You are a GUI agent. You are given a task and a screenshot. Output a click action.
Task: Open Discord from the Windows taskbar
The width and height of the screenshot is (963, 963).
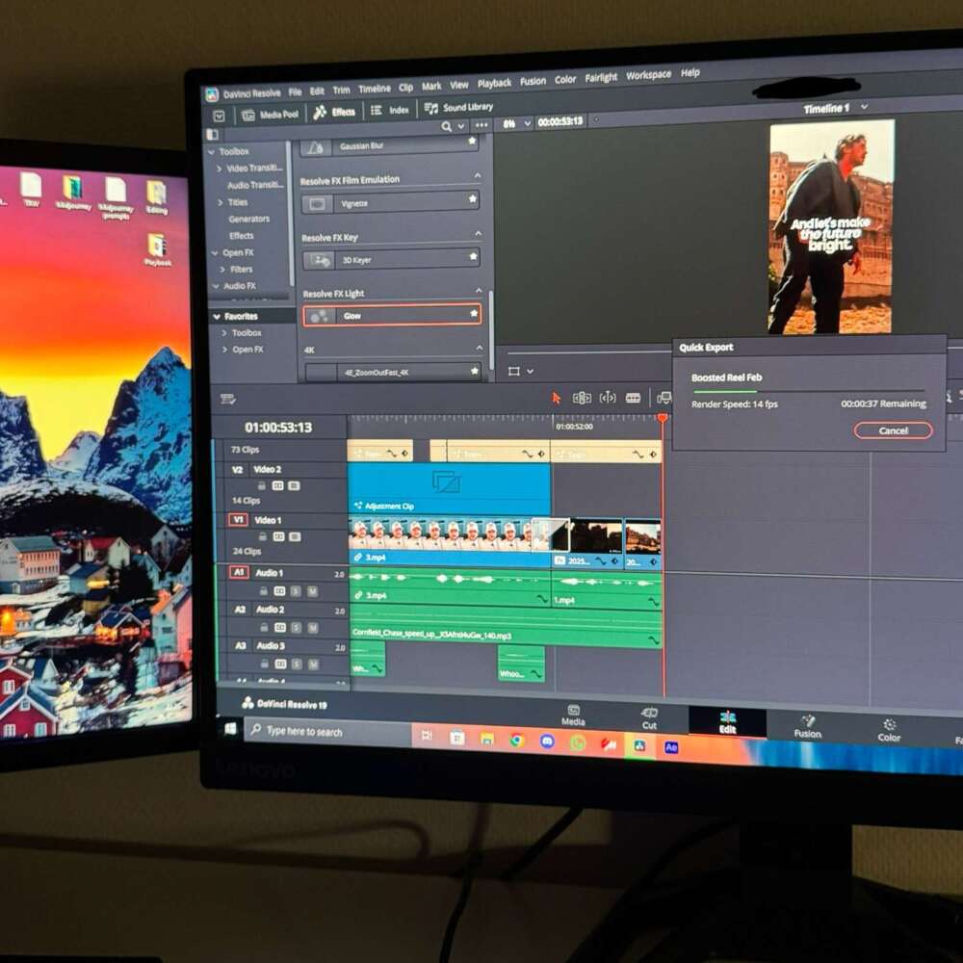[547, 742]
